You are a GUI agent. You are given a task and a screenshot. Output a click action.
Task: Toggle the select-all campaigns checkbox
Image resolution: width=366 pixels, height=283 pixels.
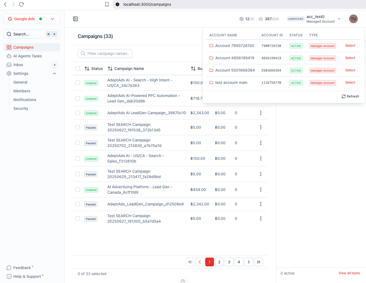coord(78,69)
